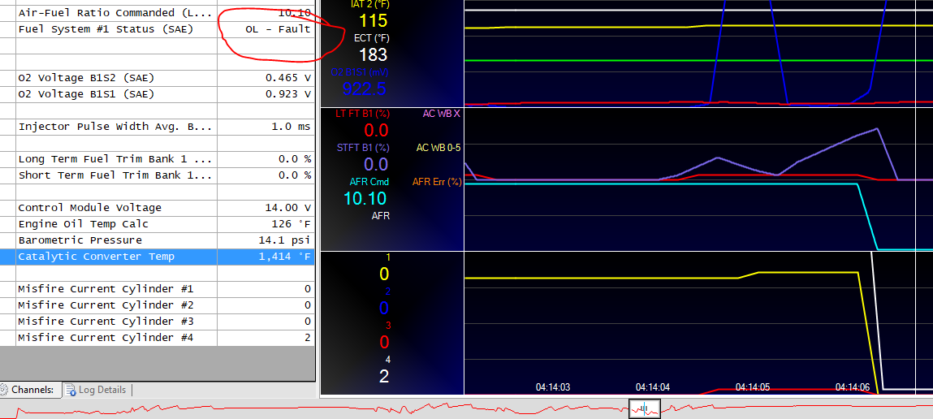Click the 922.5 O2 sensor reading
933x419 pixels.
coord(364,89)
